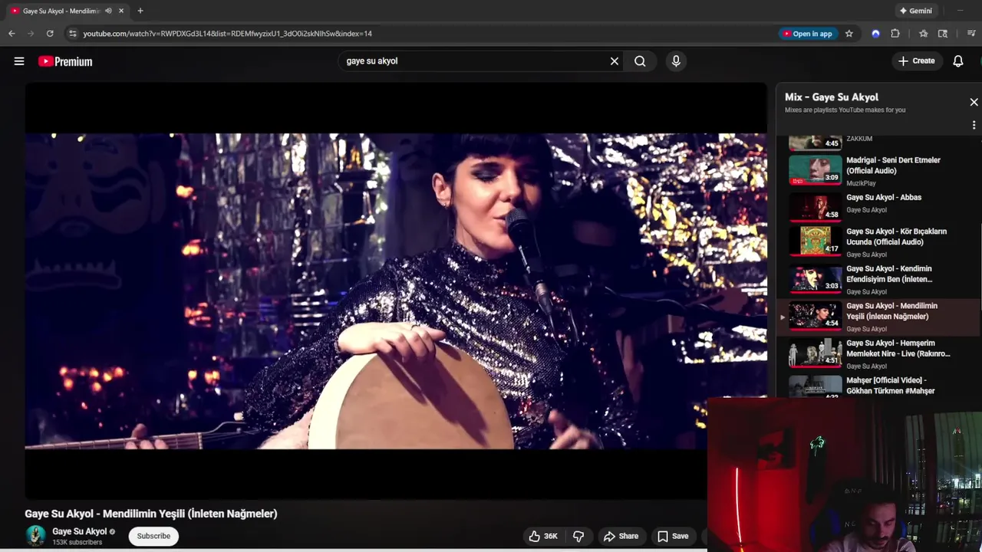
Task: Save the video to playlist
Action: [x=673, y=536]
